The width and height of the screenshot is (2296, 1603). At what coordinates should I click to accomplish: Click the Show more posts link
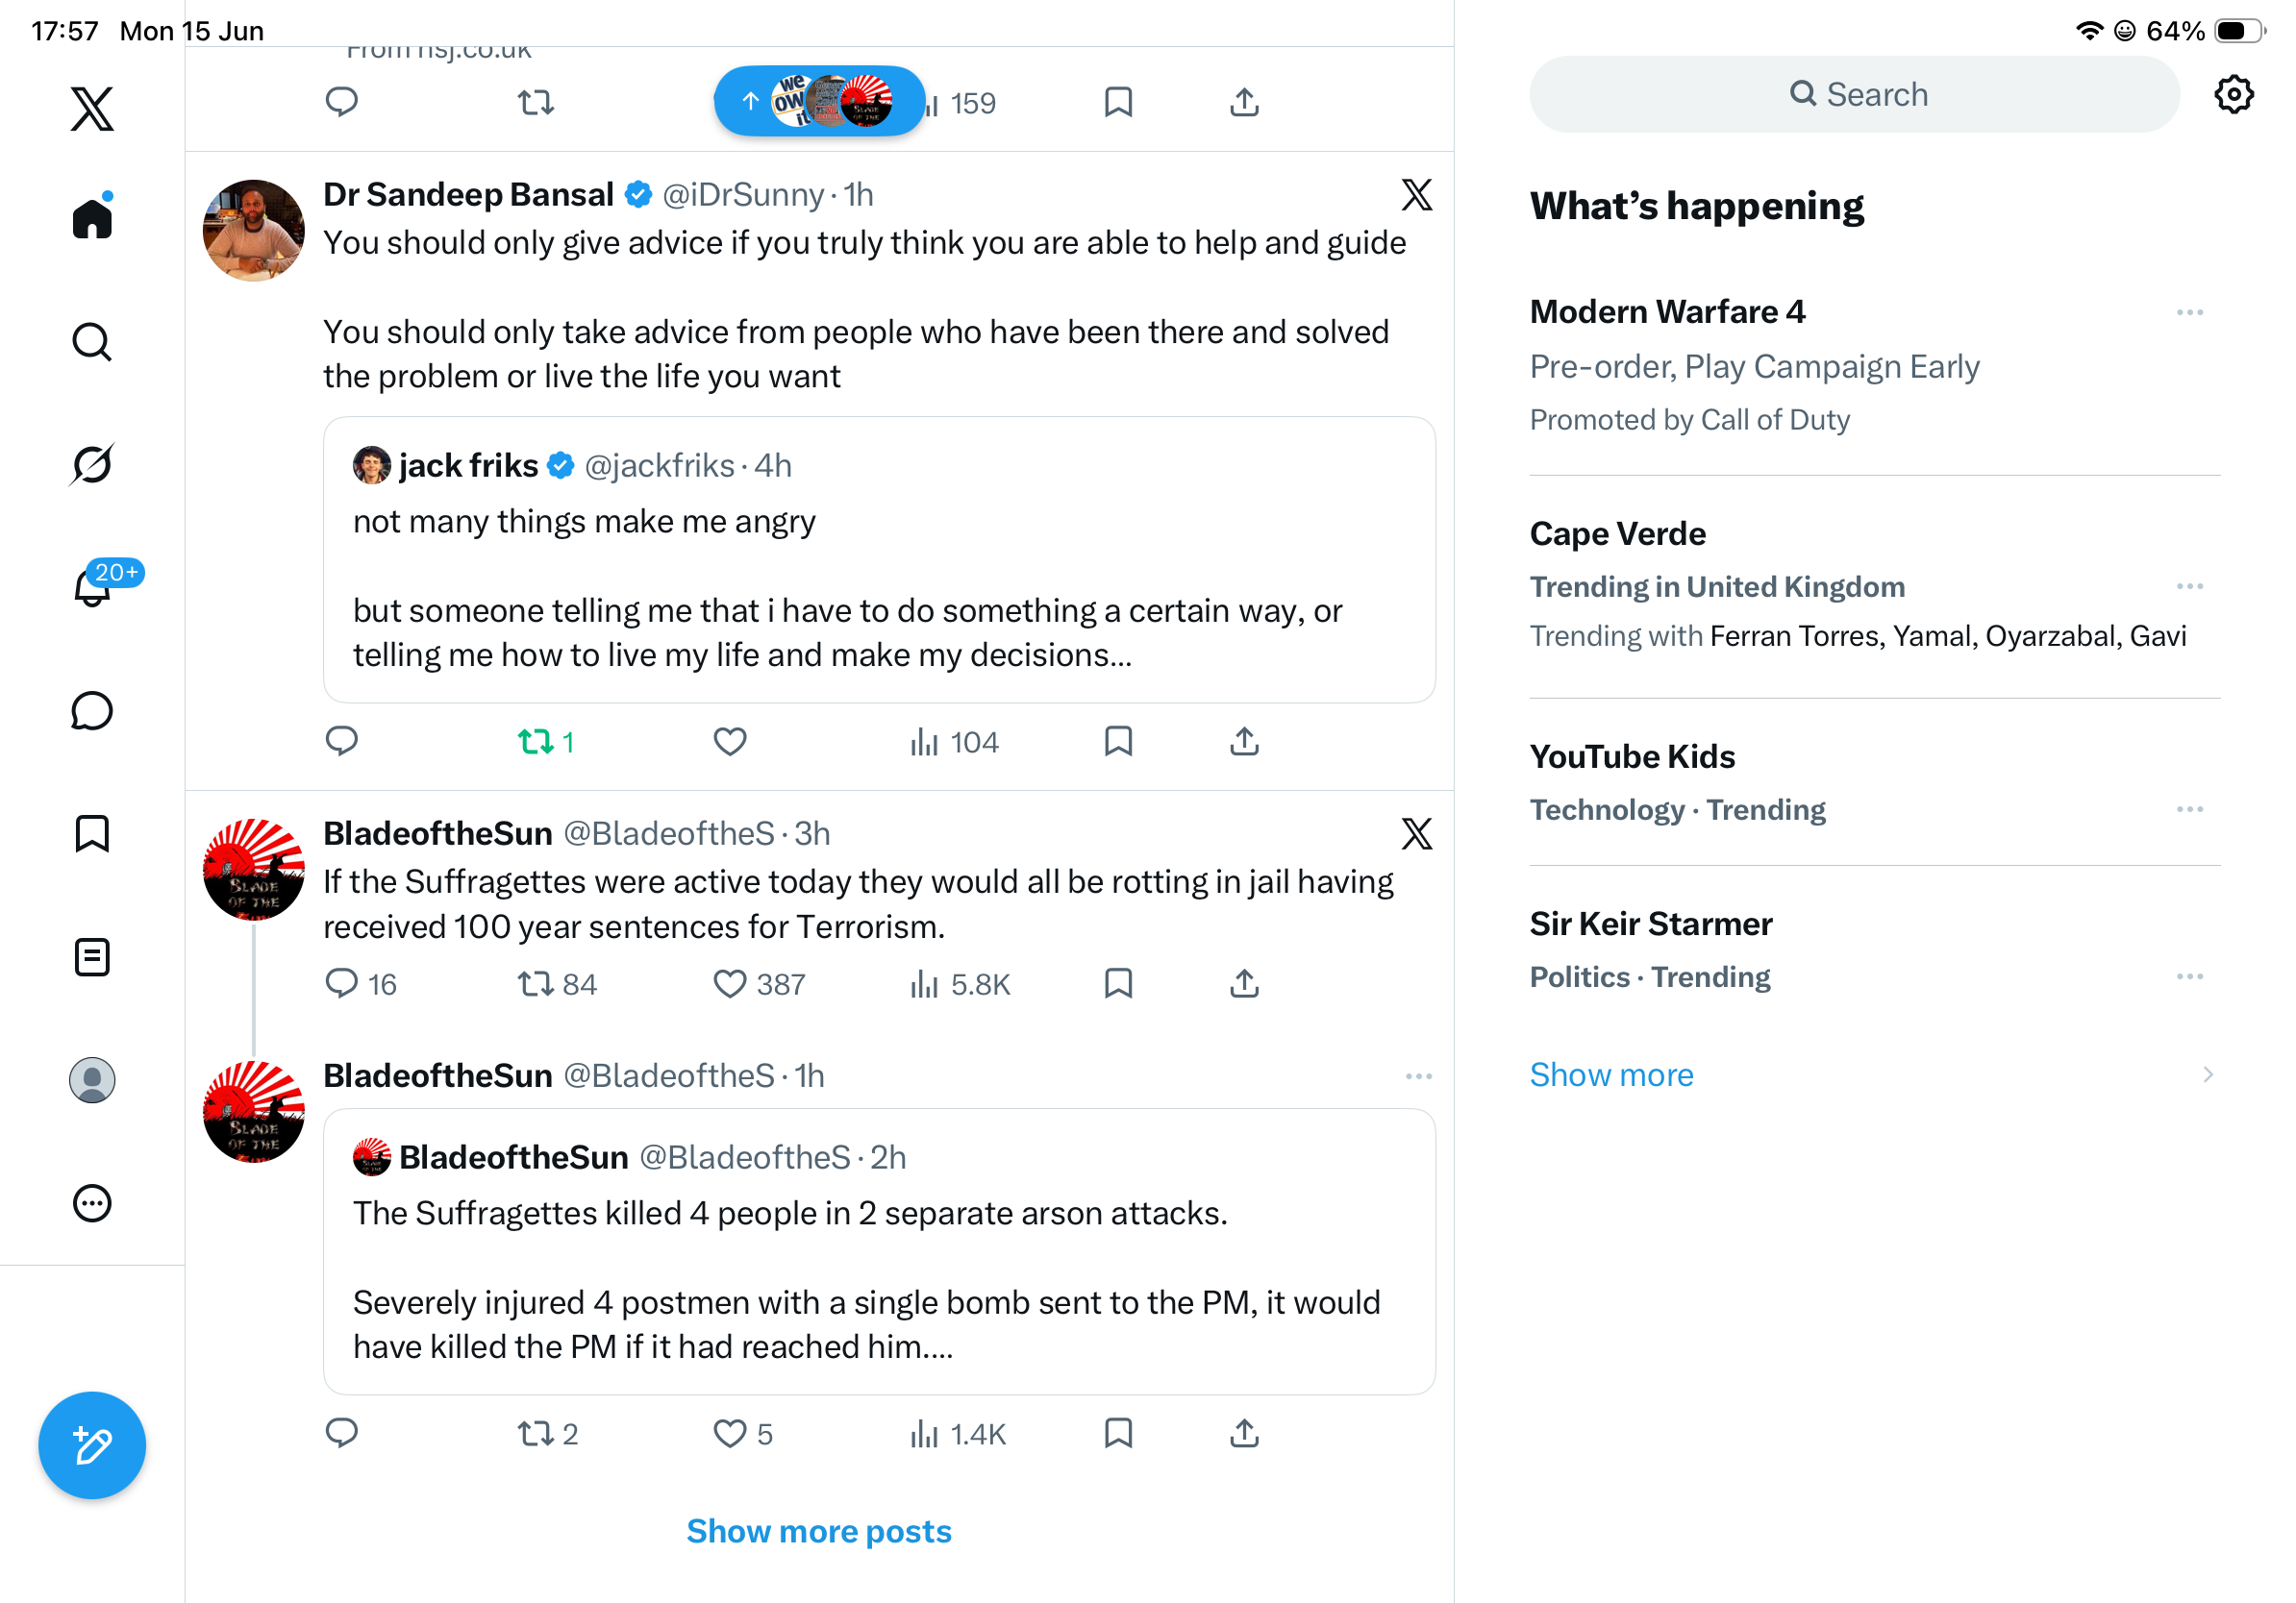click(819, 1531)
